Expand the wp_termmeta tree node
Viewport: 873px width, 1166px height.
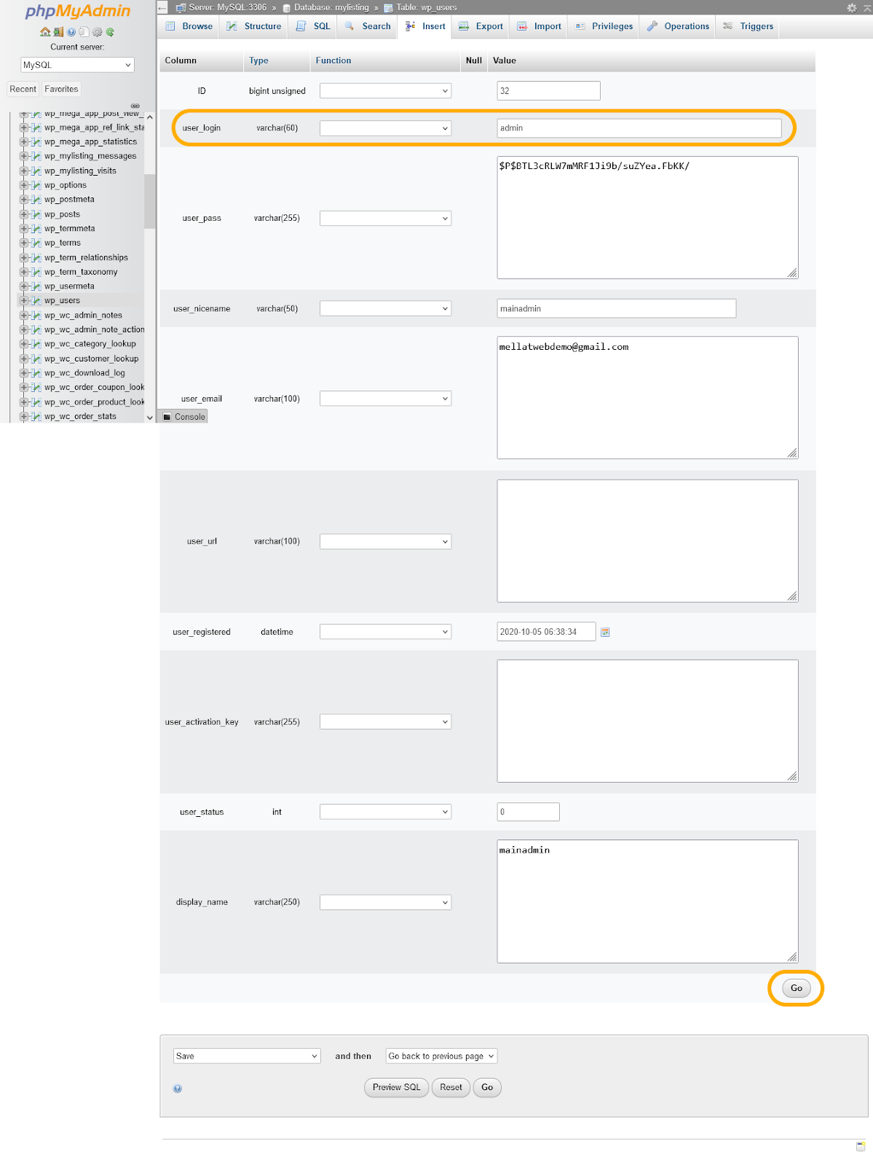[24, 228]
